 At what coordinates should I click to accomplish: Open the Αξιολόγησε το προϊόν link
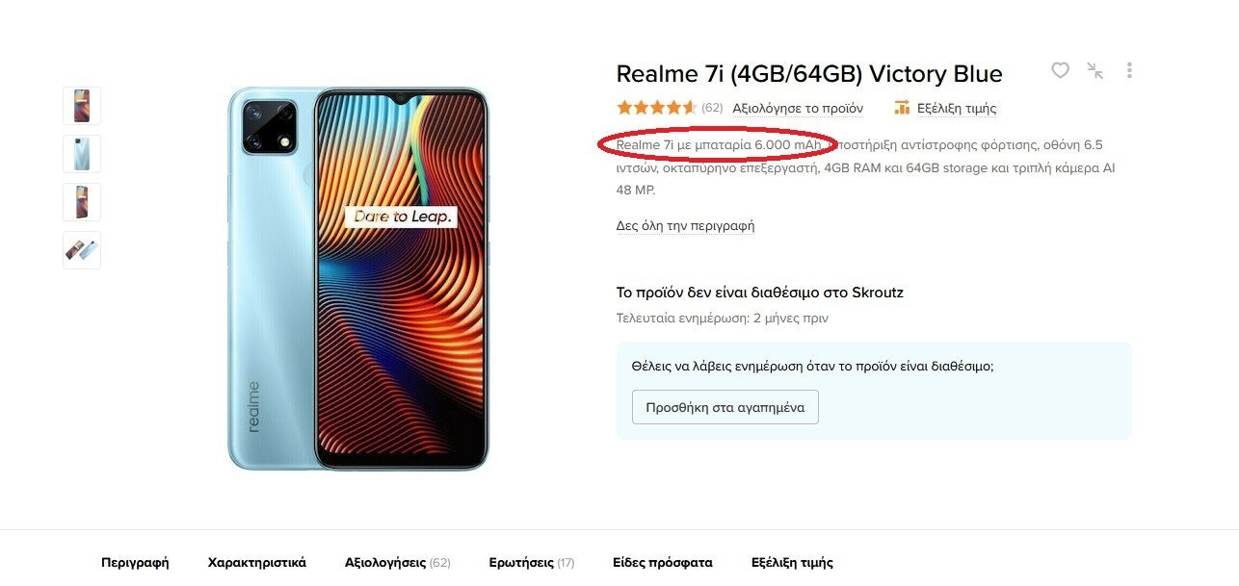[798, 108]
